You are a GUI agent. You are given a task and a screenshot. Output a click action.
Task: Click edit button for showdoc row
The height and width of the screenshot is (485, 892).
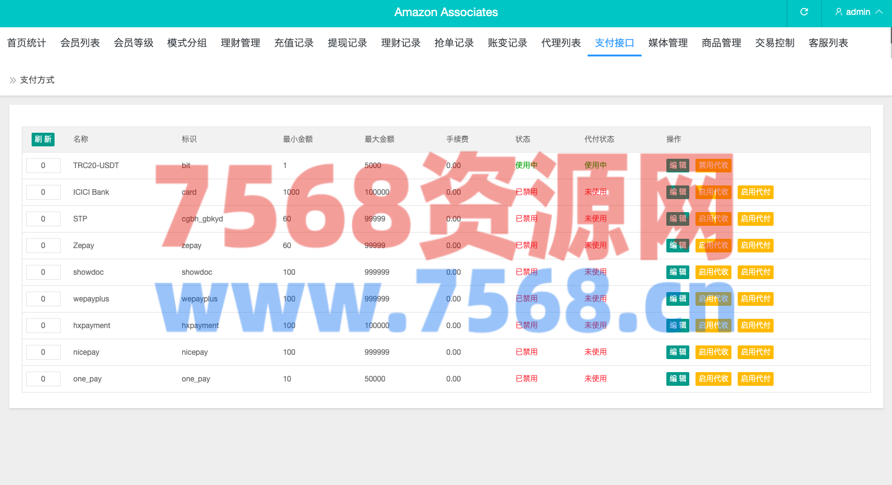[678, 272]
